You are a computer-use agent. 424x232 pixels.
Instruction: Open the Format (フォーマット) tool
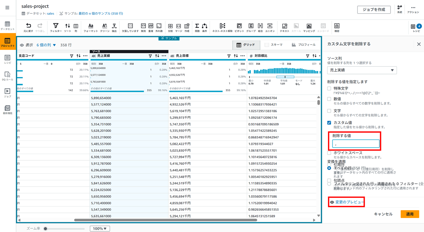click(91, 28)
